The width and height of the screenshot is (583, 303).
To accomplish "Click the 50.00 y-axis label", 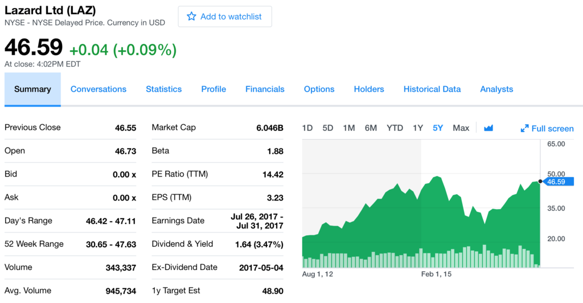I will [556, 174].
